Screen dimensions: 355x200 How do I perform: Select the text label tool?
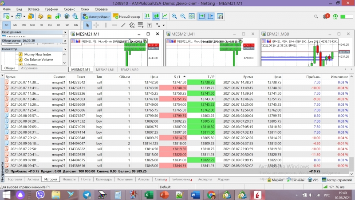coord(149,25)
